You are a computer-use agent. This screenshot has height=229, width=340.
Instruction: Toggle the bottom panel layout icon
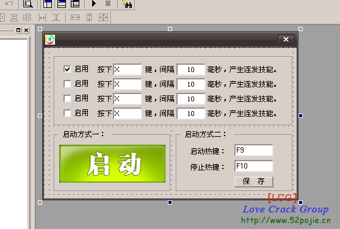(62, 4)
